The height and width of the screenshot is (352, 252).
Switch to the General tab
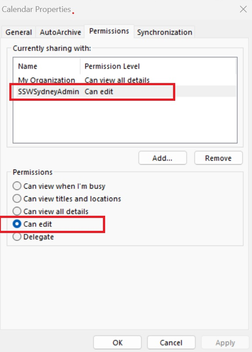[x=19, y=32]
